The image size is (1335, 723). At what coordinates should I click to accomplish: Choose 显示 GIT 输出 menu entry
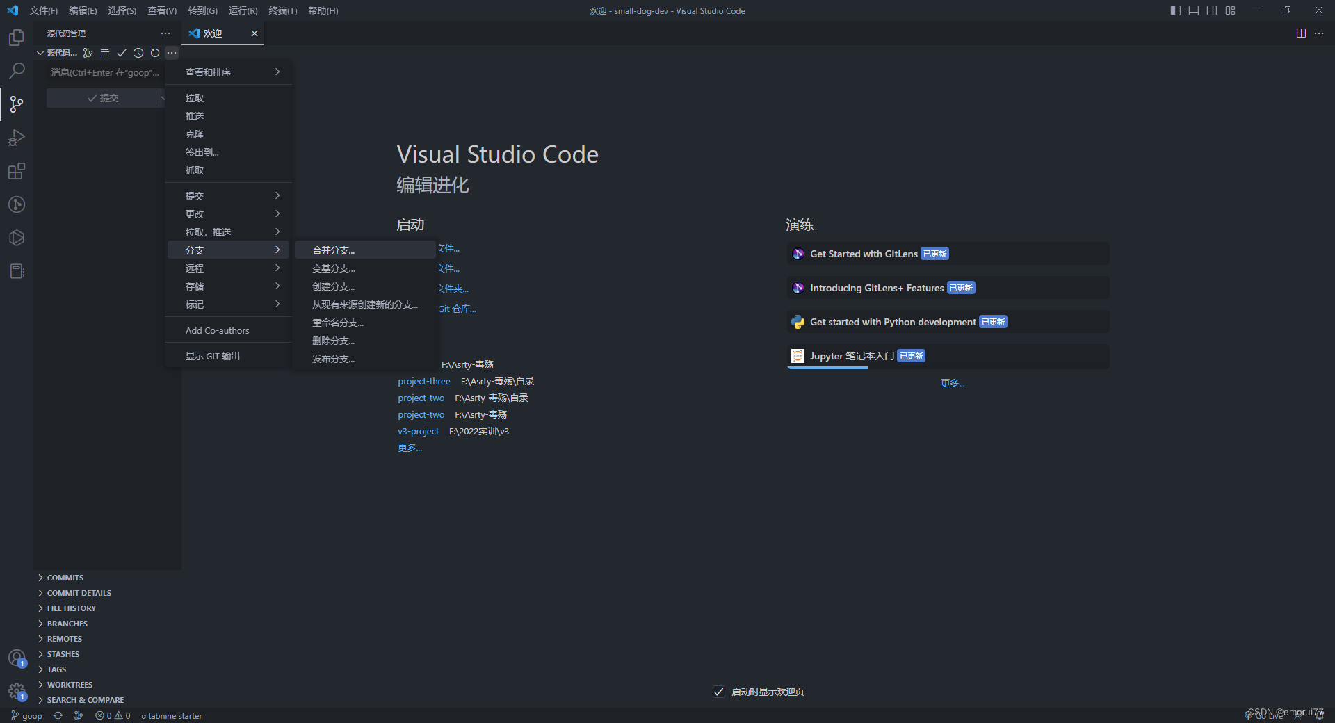coord(228,356)
